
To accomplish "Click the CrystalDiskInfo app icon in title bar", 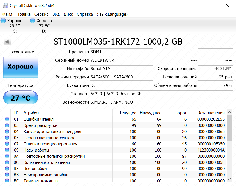I will [x=6, y=5].
